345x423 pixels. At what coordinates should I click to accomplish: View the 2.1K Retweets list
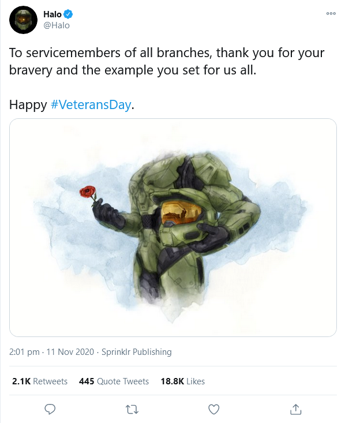click(40, 381)
